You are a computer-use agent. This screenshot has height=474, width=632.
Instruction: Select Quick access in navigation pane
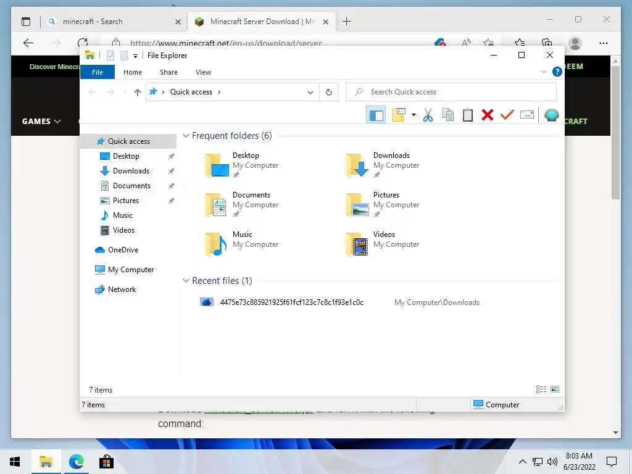[x=129, y=141]
